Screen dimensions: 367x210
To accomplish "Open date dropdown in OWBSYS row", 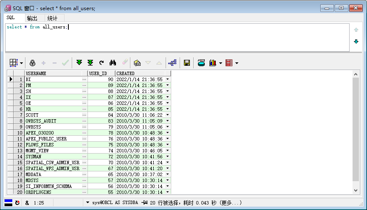I will tap(168, 127).
